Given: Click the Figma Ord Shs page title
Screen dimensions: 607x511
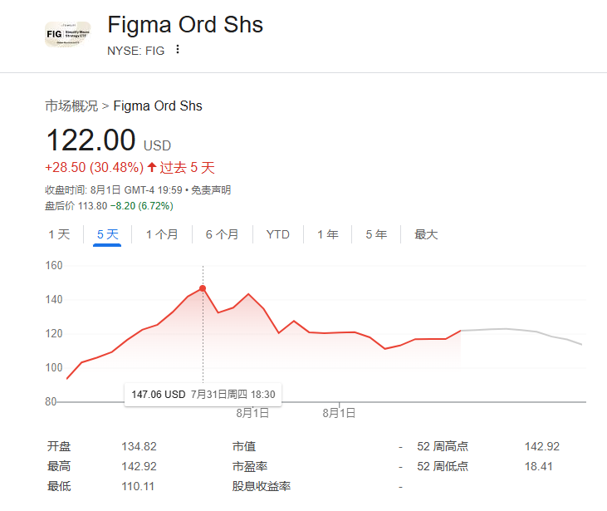Looking at the screenshot, I should click(185, 25).
